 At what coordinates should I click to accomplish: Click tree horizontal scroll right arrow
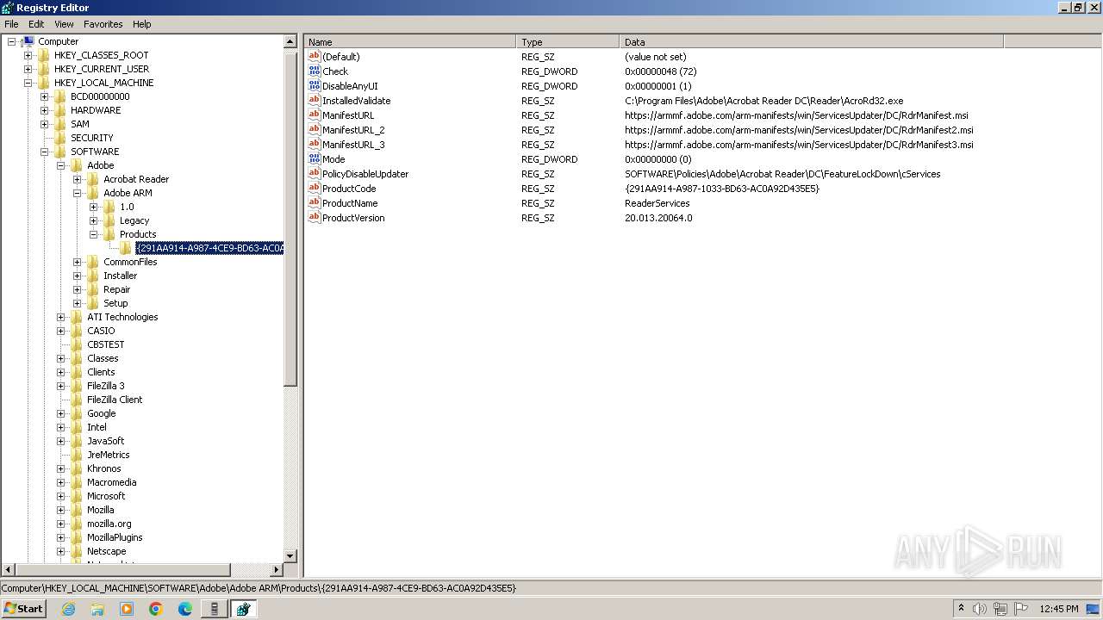click(277, 570)
